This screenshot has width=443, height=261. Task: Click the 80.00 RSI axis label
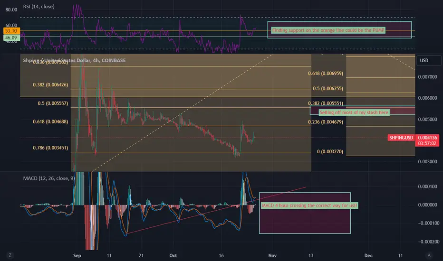pos(11,9)
